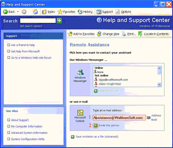
Task: Click the contact list scroll up arrow
Action: pos(159,68)
